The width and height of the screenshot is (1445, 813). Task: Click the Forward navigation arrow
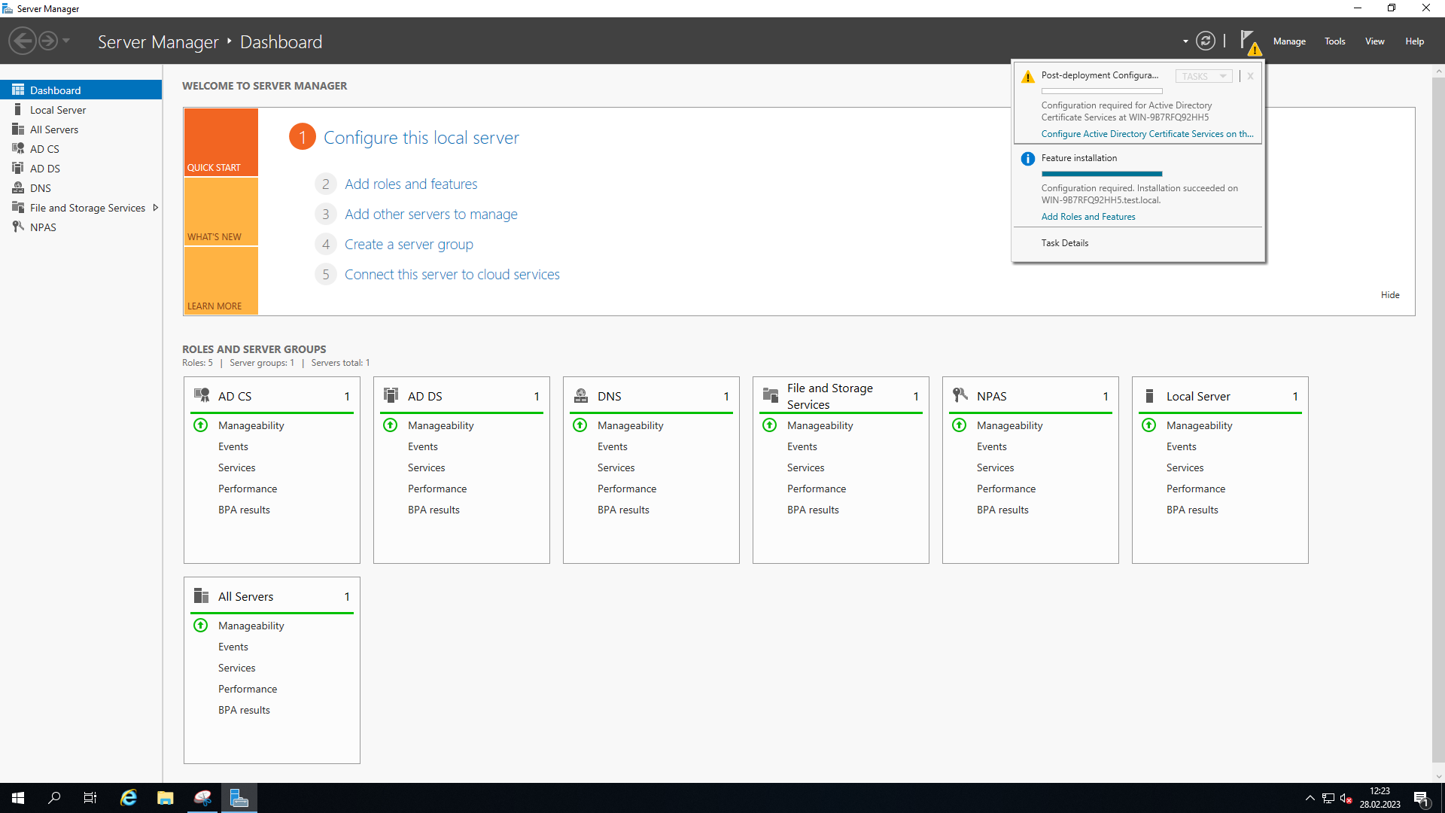click(48, 41)
